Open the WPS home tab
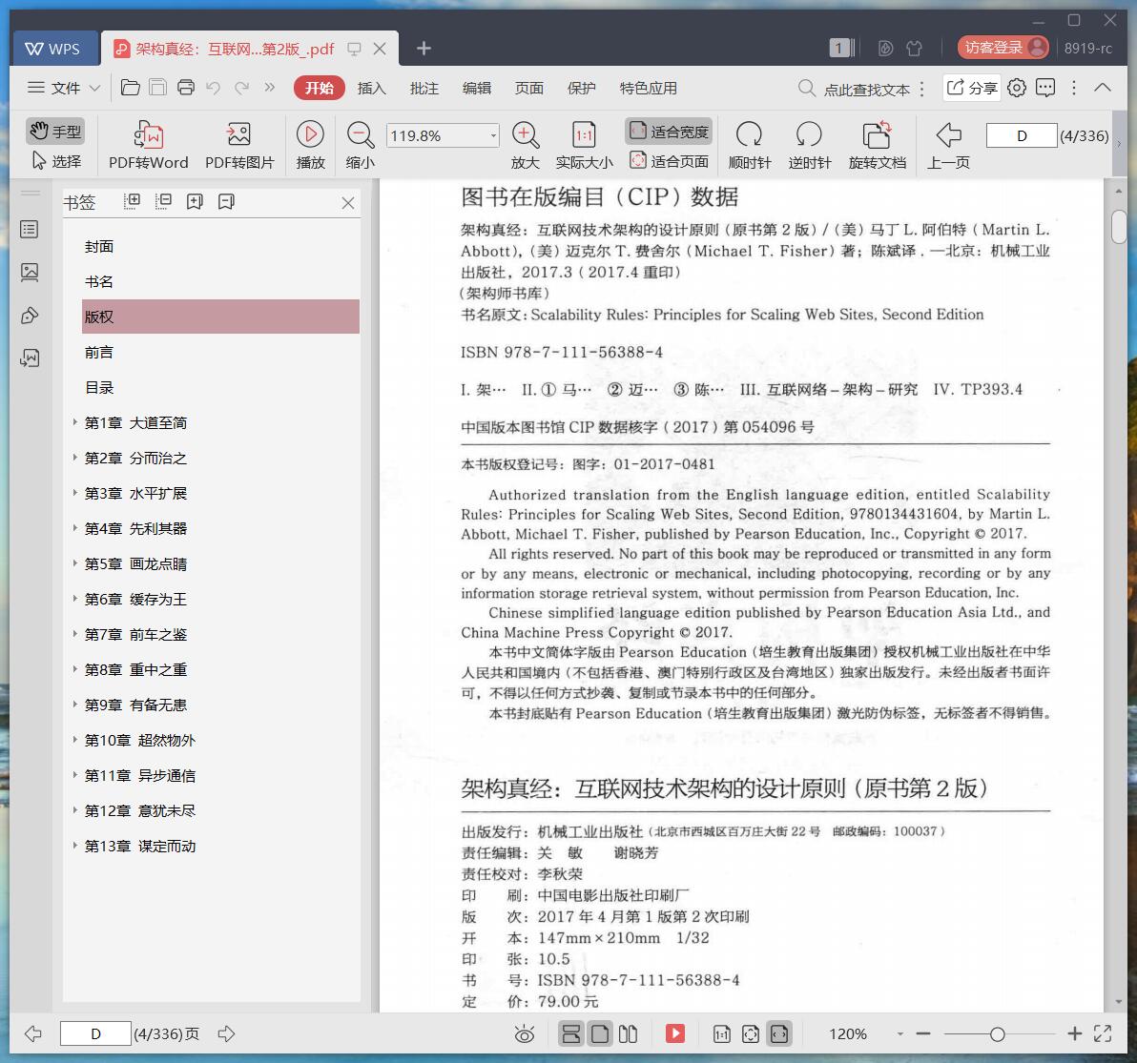Viewport: 1137px width, 1063px height. (54, 49)
